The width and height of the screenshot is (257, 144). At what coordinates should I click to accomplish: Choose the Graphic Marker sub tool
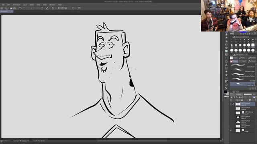243,75
